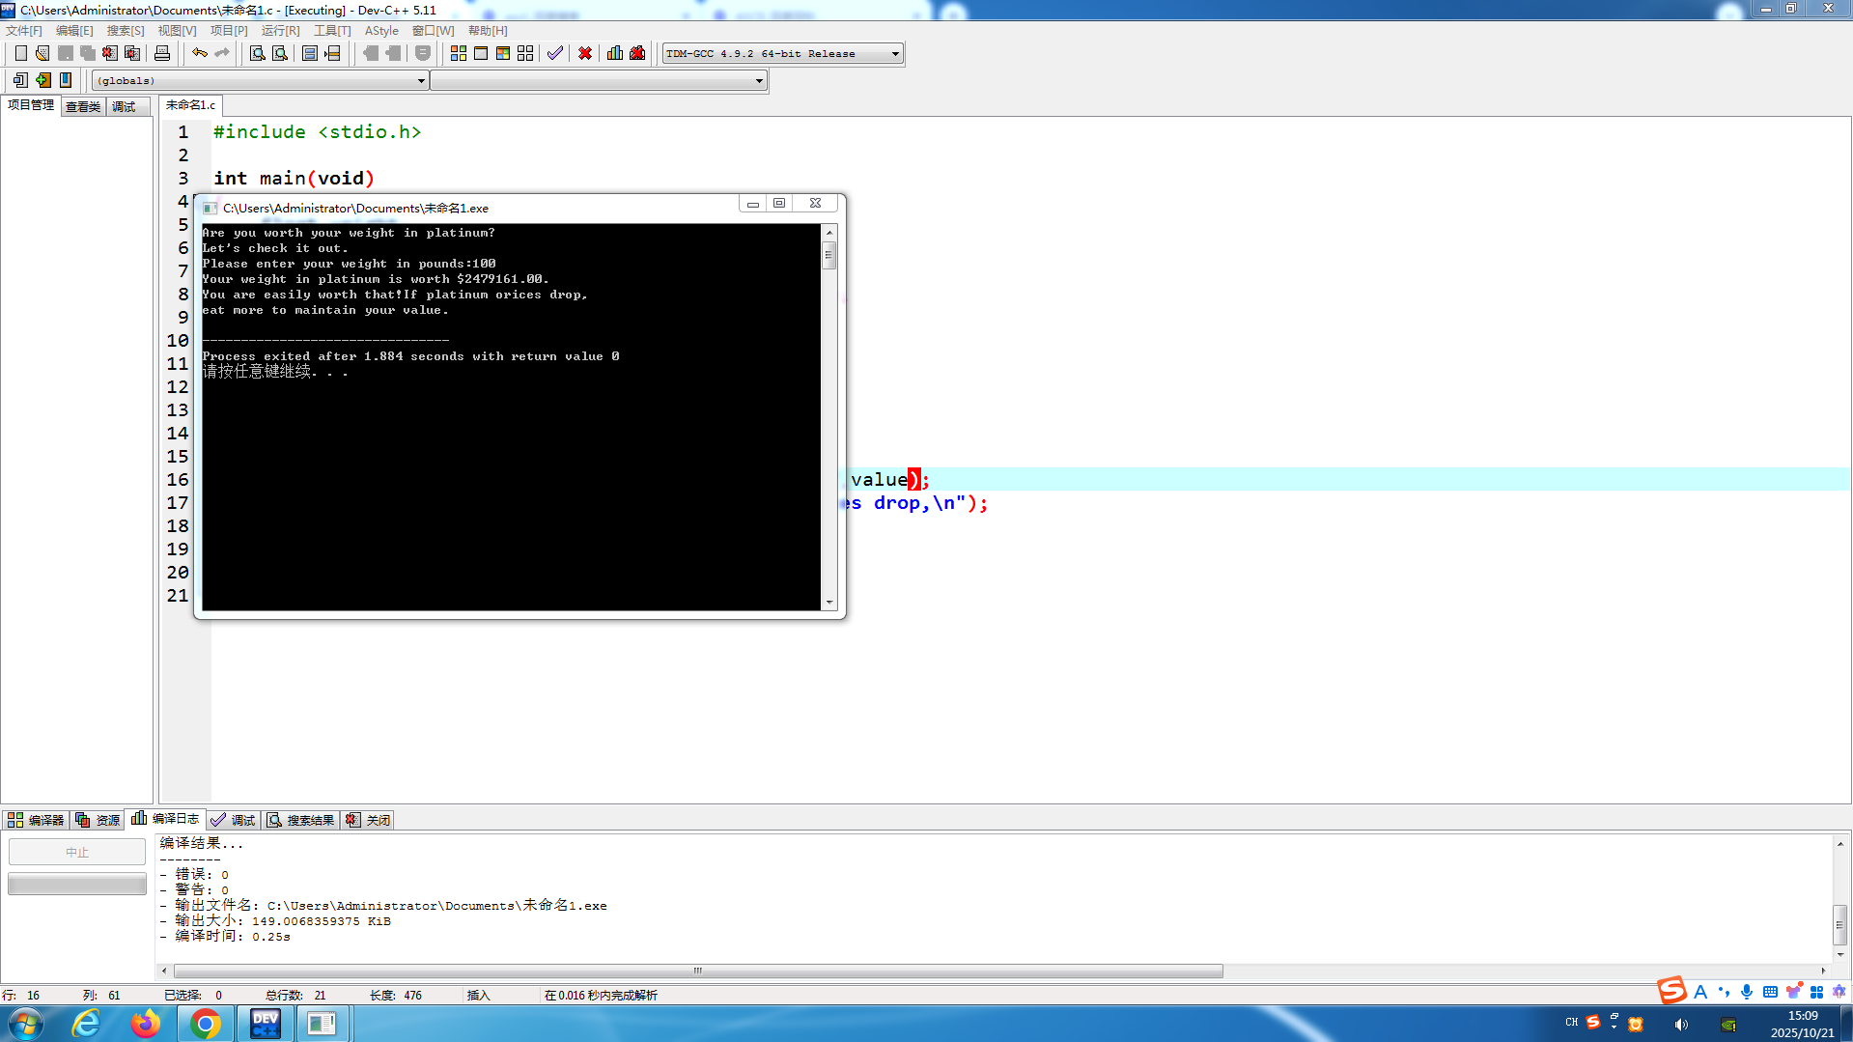Click the Sogou toolbox grid icon
Screen dimensions: 1853x1042
click(1816, 992)
